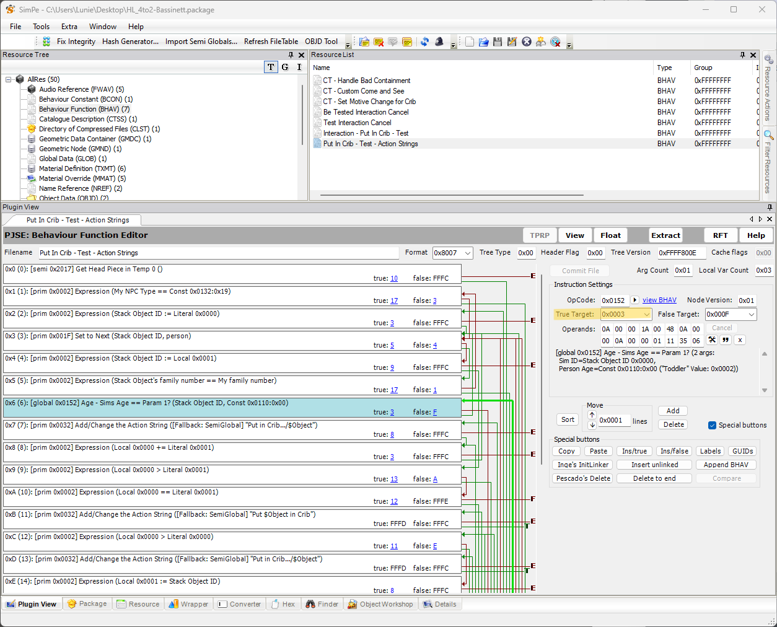The height and width of the screenshot is (627, 777).
Task: Click the refresh arrows toolbar icon
Action: coord(424,42)
